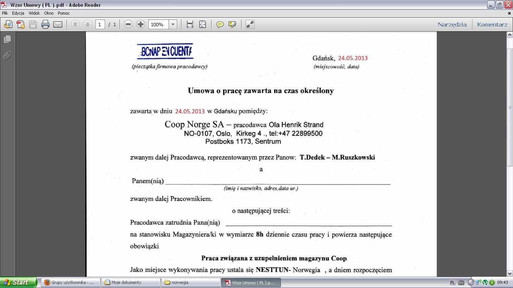The width and height of the screenshot is (513, 288).
Task: Click the open/convert PDF online icon
Action: (8, 24)
